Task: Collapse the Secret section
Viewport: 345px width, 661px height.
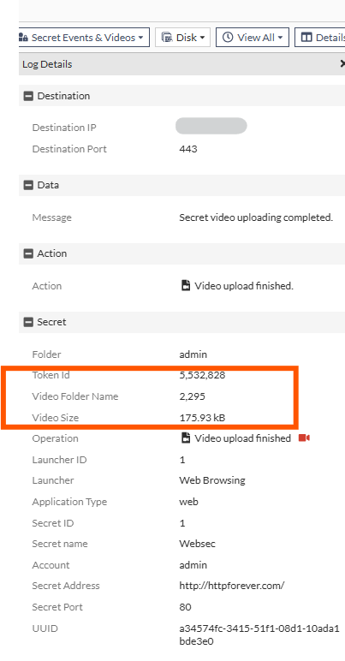Action: click(28, 323)
